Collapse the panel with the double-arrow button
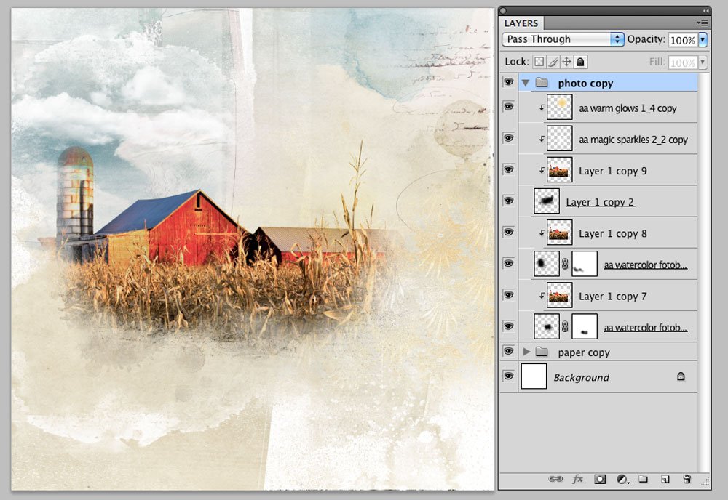This screenshot has width=728, height=500. click(705, 11)
